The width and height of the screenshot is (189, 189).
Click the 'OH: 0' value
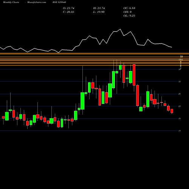127,12
